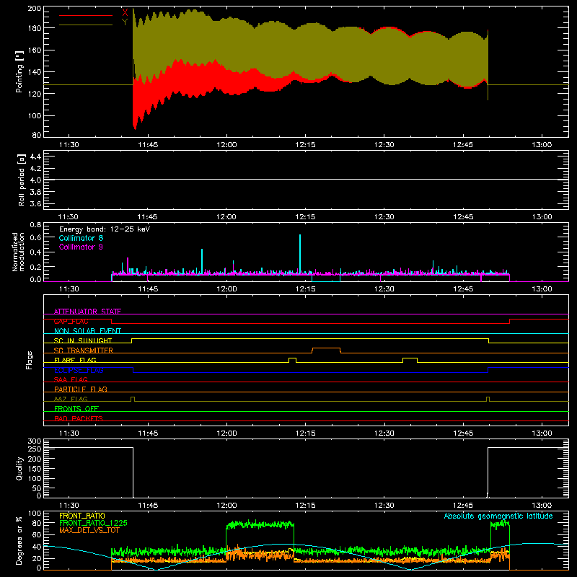Screen dimensions: 577x577
Task: Click the 'SC_IN_SUNLIGHT' flag label
Action: (x=83, y=340)
